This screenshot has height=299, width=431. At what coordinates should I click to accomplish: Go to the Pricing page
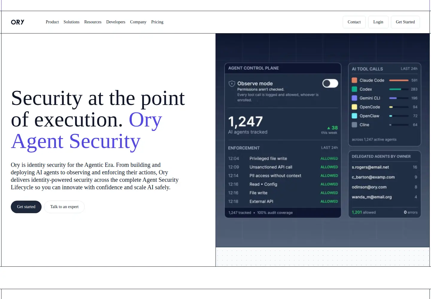point(157,22)
